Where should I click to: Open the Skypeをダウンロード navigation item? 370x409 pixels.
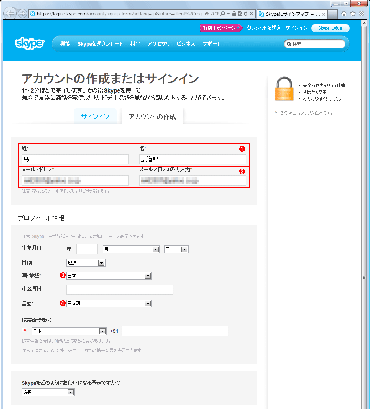[101, 44]
